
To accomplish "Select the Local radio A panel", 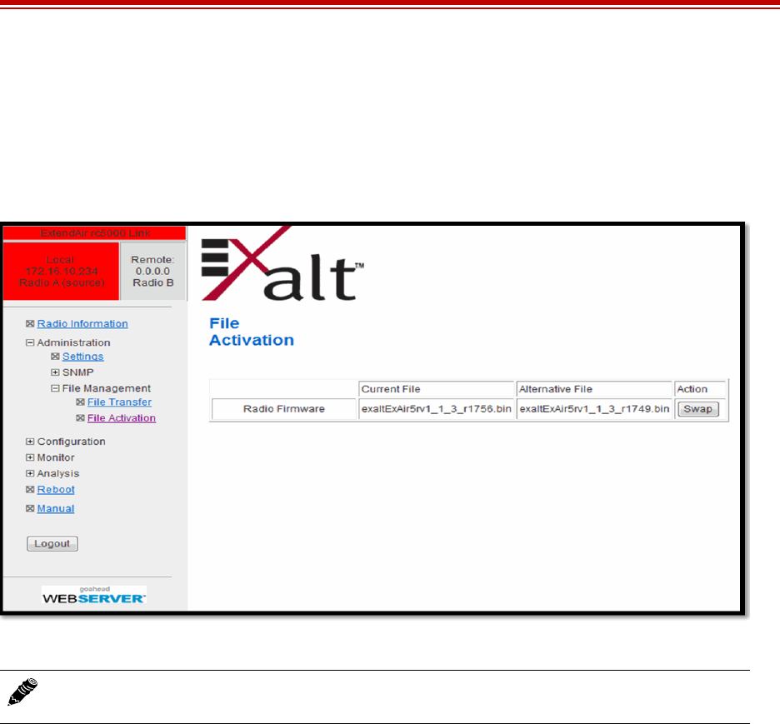I will pyautogui.click(x=61, y=272).
